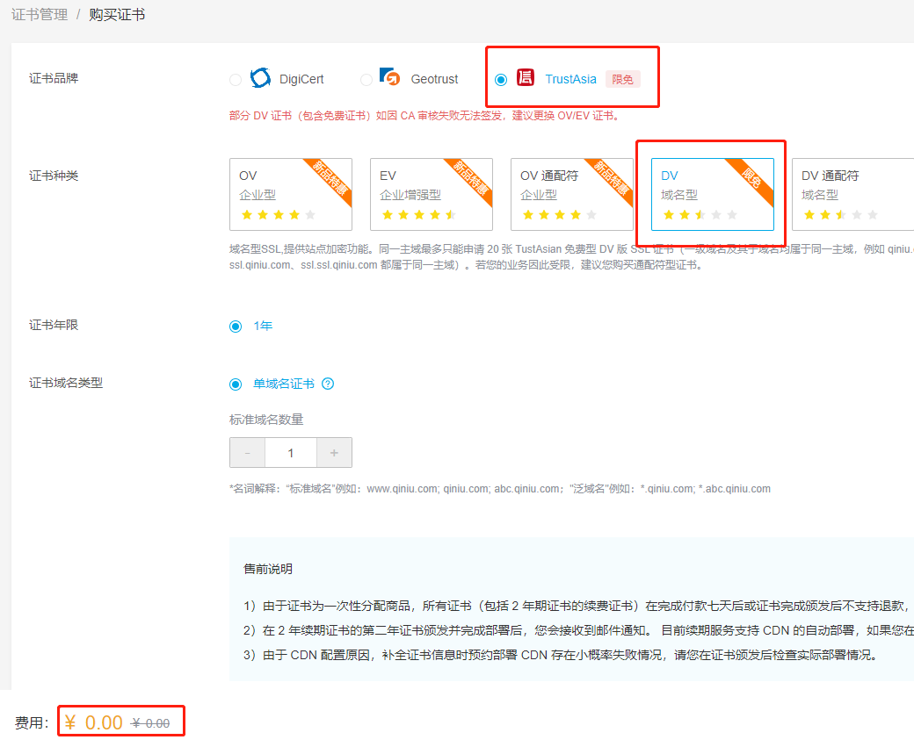Click the red DV certificate warning text
Image resolution: width=914 pixels, height=747 pixels.
[424, 116]
